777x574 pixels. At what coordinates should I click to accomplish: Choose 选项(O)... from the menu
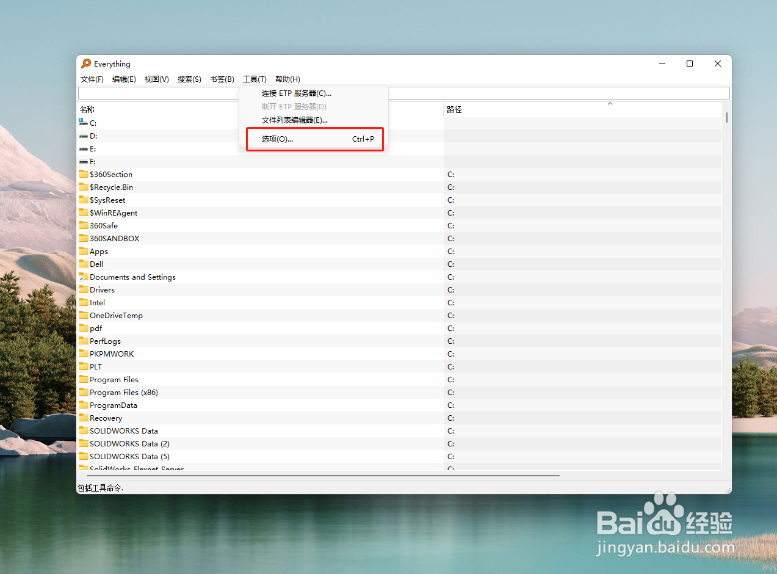[x=314, y=139]
